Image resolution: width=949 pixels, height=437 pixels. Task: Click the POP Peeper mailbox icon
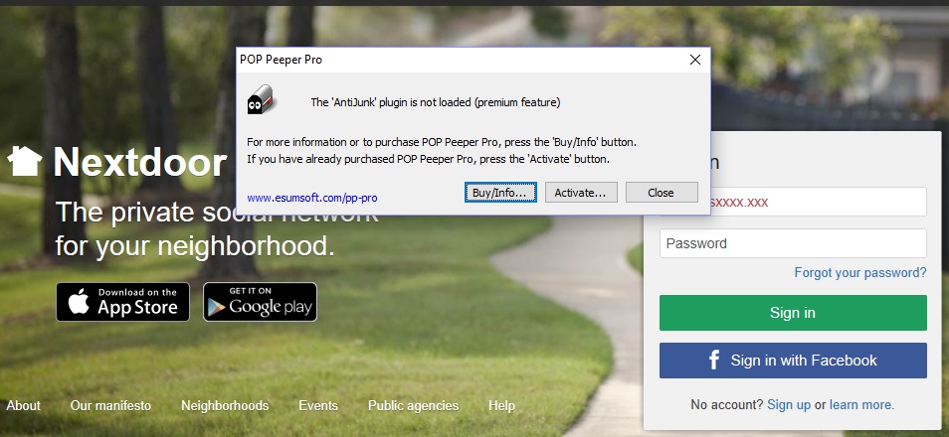[x=261, y=99]
